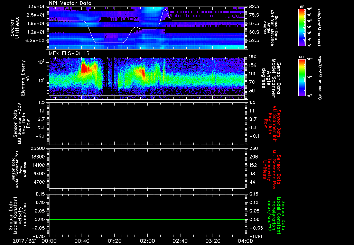Click the 9400 scanner position tick
The width and height of the screenshot is (354, 245).
(x=39, y=174)
